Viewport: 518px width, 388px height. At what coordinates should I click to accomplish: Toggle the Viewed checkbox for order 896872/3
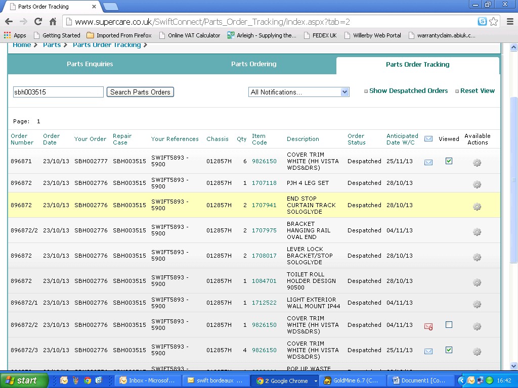pos(449,350)
